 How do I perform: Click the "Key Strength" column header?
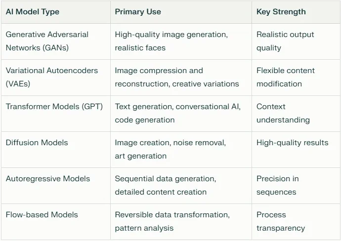click(x=281, y=12)
